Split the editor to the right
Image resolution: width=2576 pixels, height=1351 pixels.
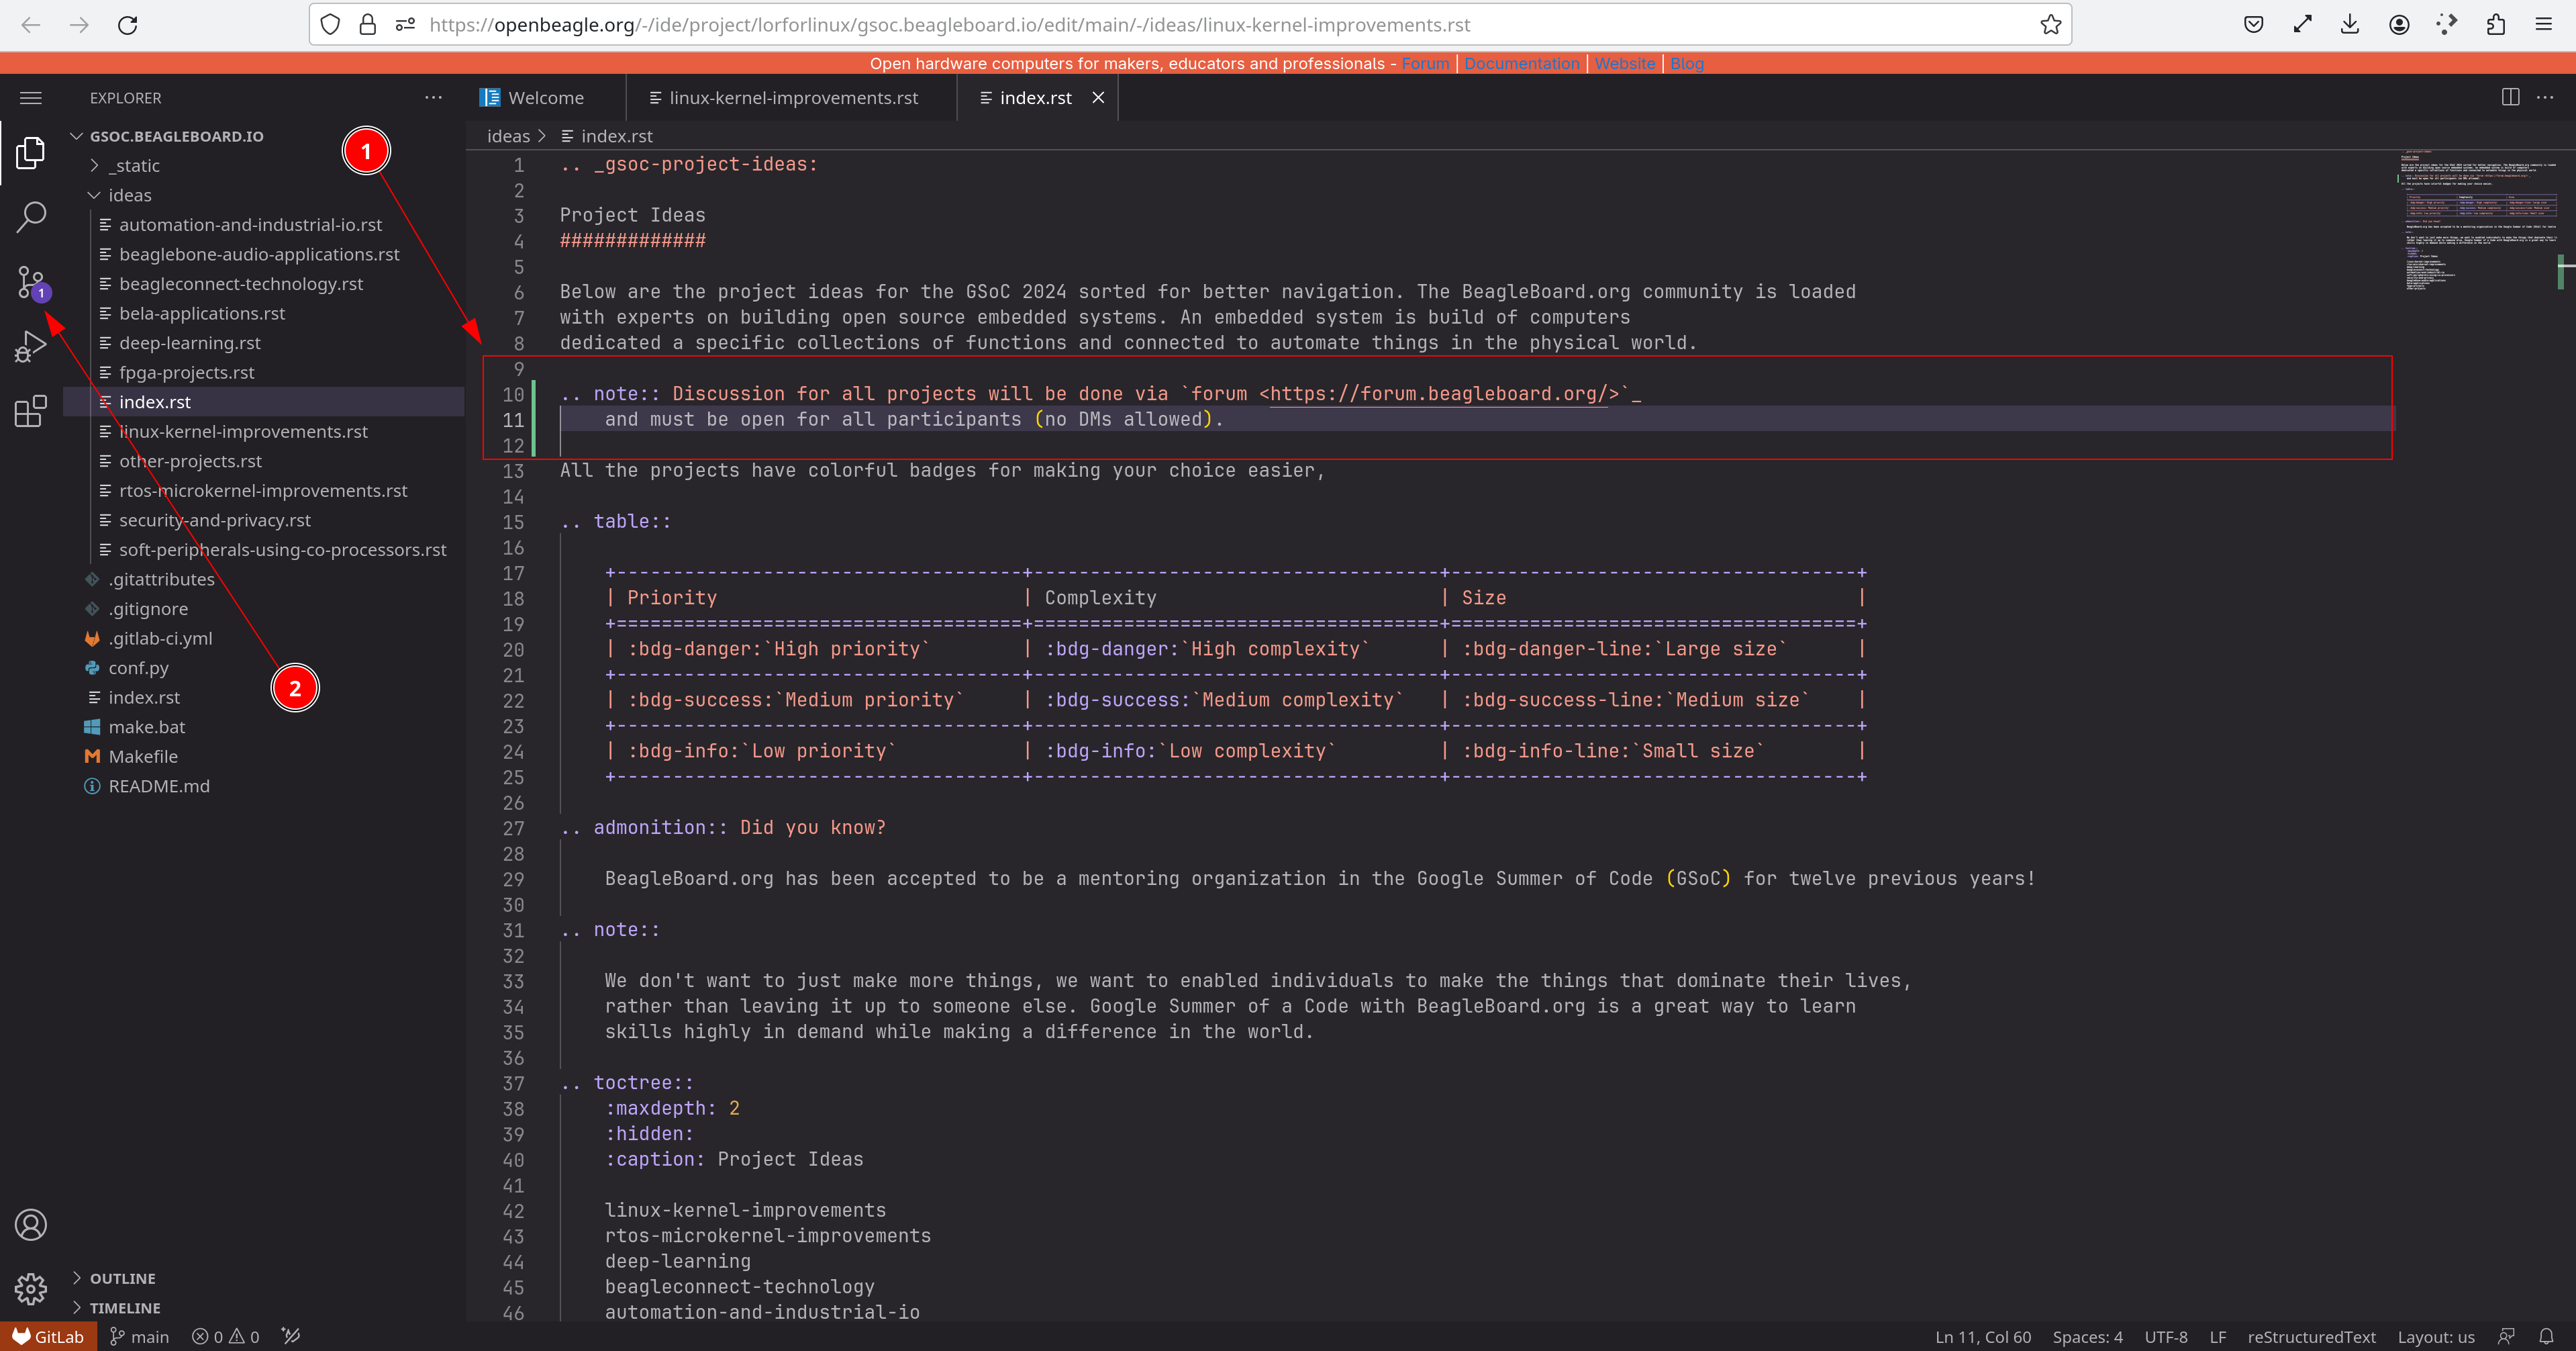[x=2510, y=97]
